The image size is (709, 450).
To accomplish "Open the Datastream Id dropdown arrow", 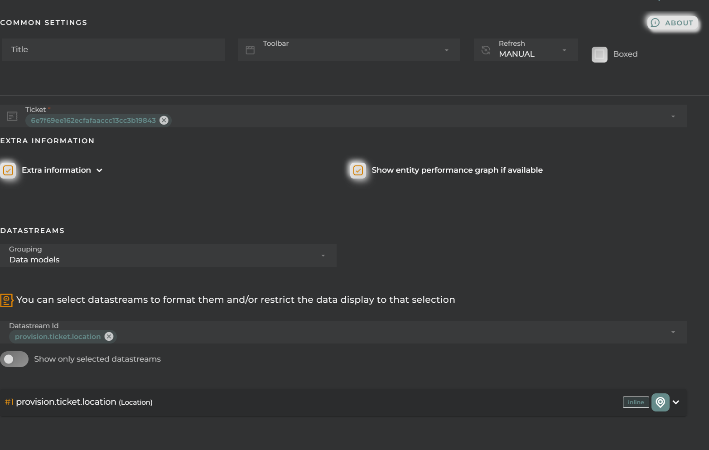I will click(x=673, y=332).
